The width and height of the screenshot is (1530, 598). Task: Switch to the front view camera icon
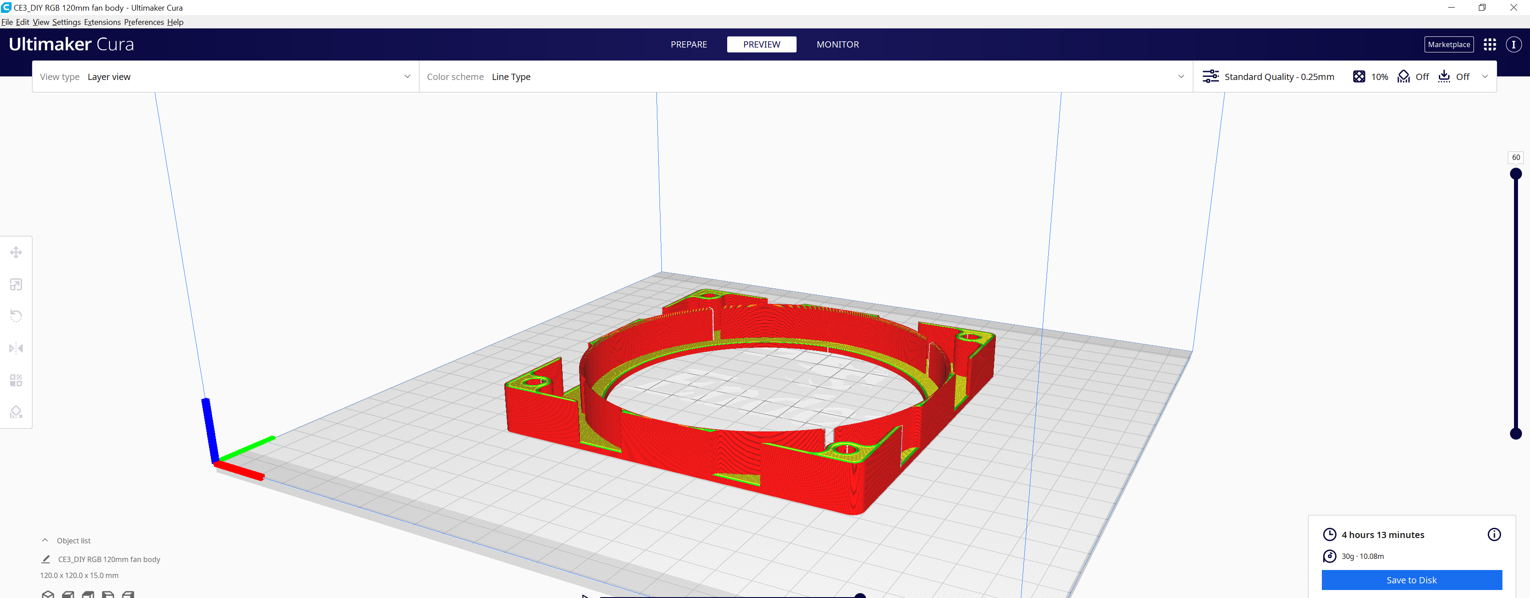(68, 594)
